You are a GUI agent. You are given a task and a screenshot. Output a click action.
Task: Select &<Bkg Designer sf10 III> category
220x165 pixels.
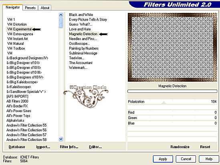pos(24,72)
